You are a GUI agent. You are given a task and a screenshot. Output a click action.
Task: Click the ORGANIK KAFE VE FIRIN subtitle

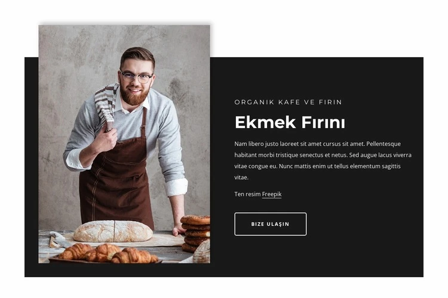288,102
